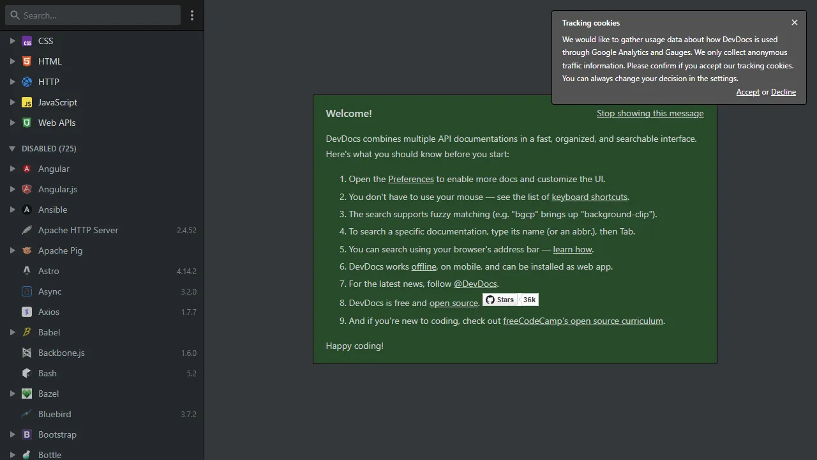This screenshot has height=460, width=817.
Task: Click the Axios logo icon
Action: point(27,312)
